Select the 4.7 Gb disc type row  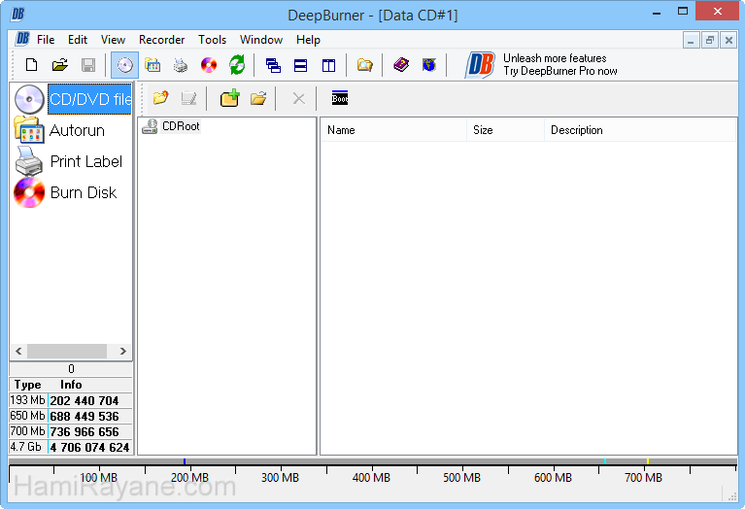point(71,447)
